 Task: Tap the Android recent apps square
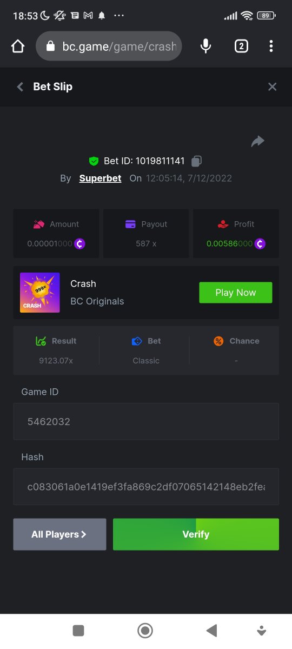[78, 630]
